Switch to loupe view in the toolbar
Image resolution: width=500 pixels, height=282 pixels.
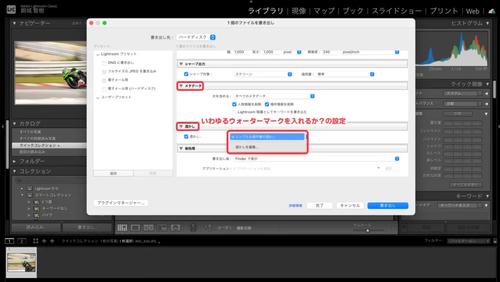[136, 227]
